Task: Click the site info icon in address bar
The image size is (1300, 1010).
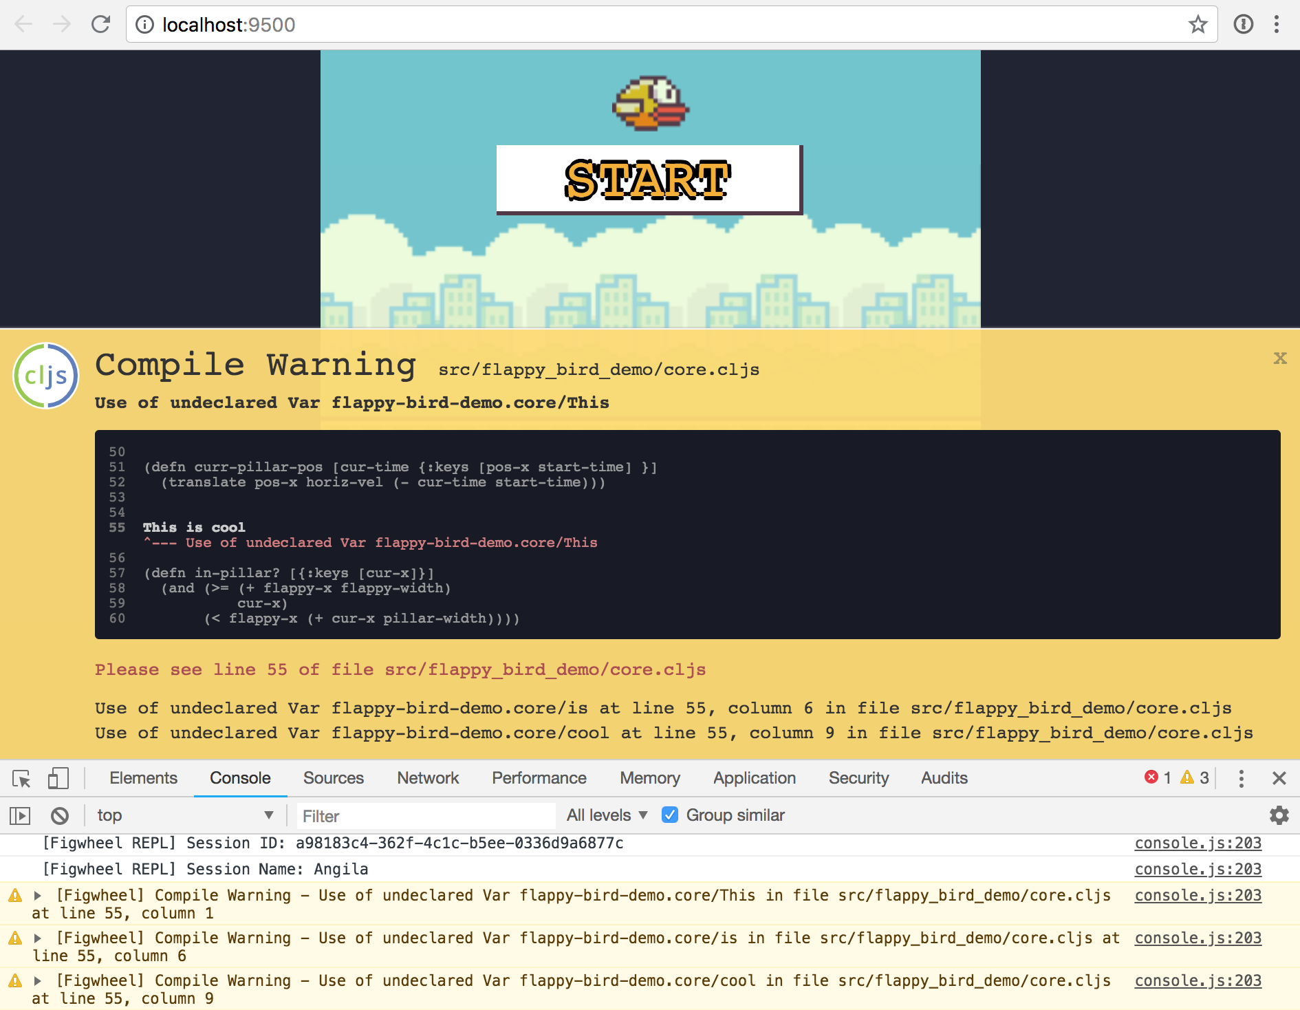Action: (x=144, y=25)
